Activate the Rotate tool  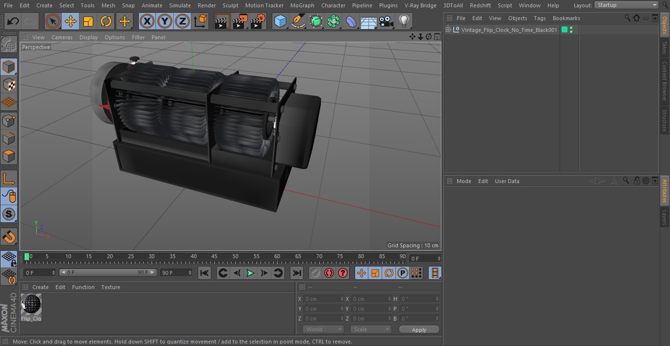pos(106,21)
